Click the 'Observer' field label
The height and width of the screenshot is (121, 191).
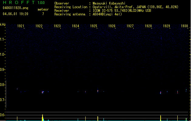tap(62, 3)
